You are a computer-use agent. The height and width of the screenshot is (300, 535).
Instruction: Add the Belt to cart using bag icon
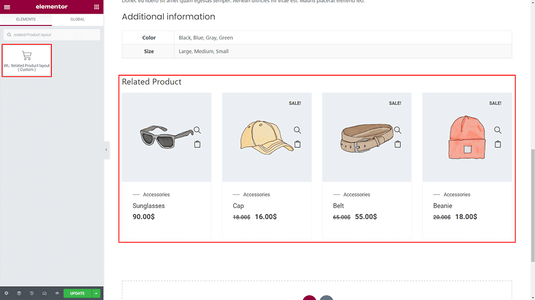click(x=398, y=144)
